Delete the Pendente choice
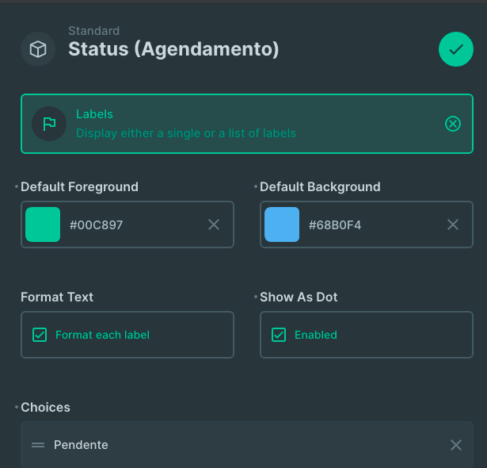Image resolution: width=487 pixels, height=468 pixels. tap(455, 445)
